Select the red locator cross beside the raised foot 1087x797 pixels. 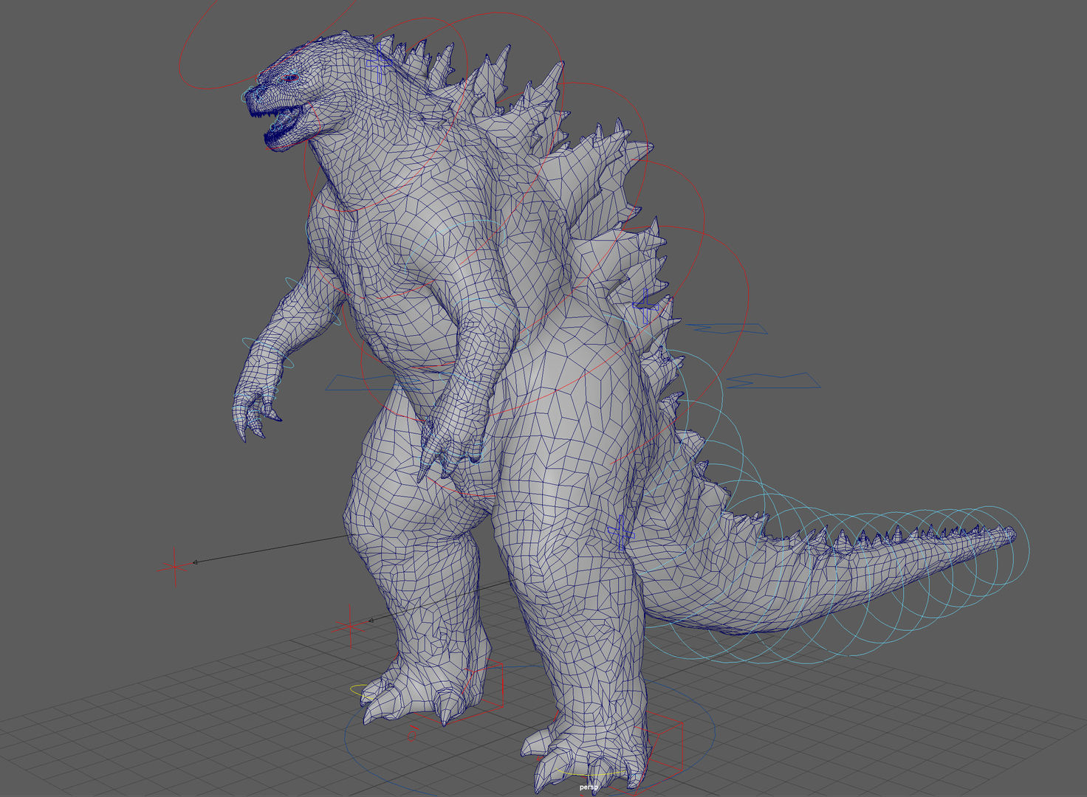pyautogui.click(x=349, y=627)
